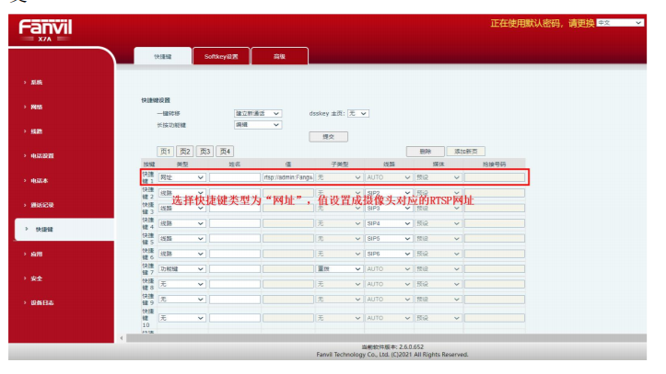Open the SIP5 line dropdown

[388, 239]
